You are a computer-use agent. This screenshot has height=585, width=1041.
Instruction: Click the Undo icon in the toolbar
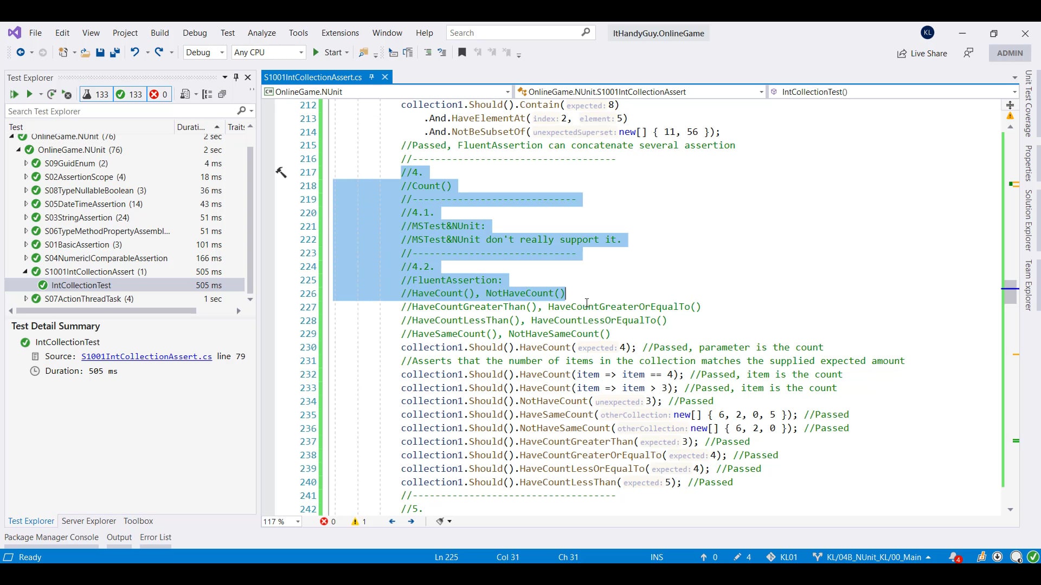coord(135,53)
